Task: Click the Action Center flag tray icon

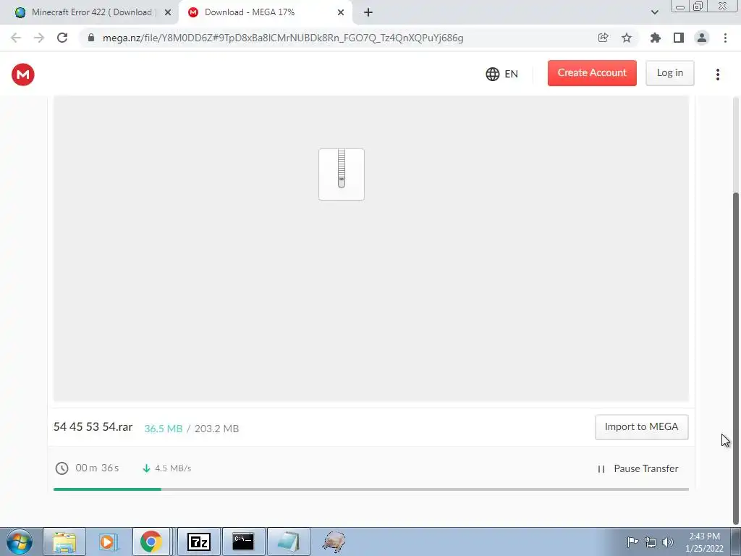Action: click(x=632, y=542)
